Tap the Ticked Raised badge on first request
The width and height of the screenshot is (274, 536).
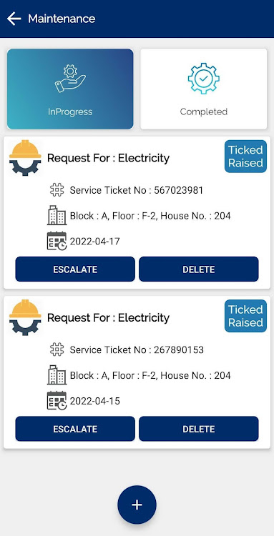[245, 157]
